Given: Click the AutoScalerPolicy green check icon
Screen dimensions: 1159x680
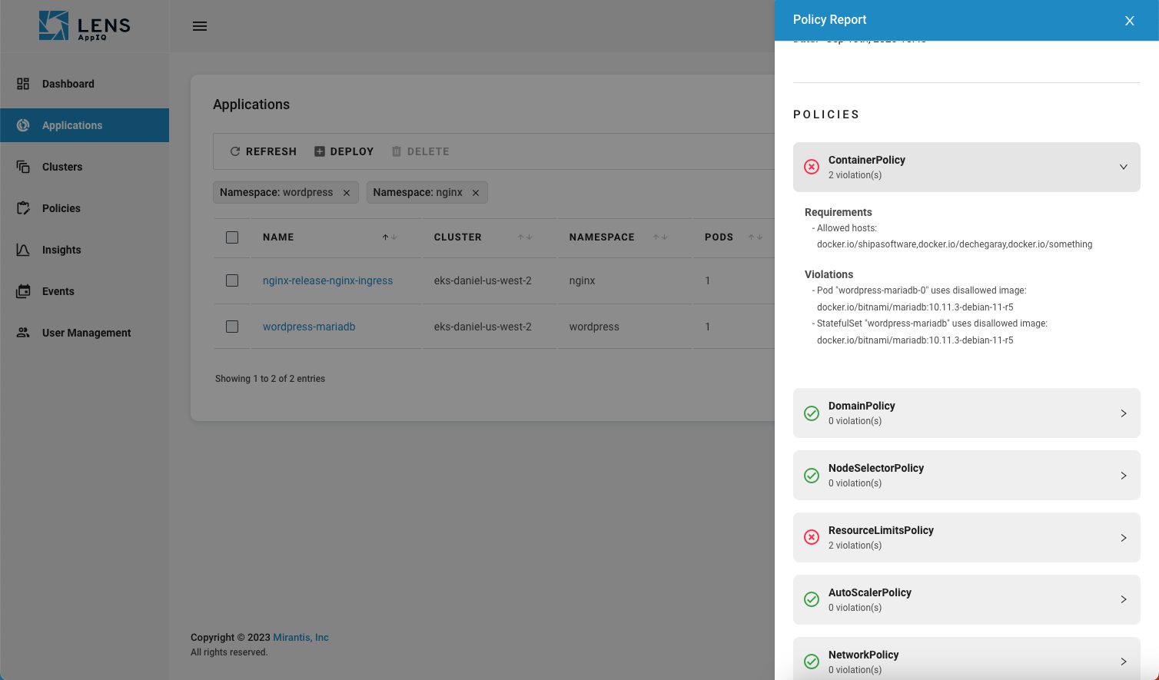Looking at the screenshot, I should [x=812, y=599].
